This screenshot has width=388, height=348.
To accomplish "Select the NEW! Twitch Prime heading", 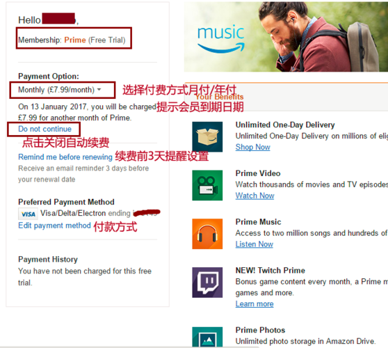I will 270,270.
